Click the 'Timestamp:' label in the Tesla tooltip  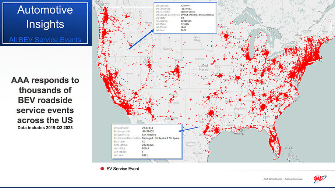click(120, 145)
